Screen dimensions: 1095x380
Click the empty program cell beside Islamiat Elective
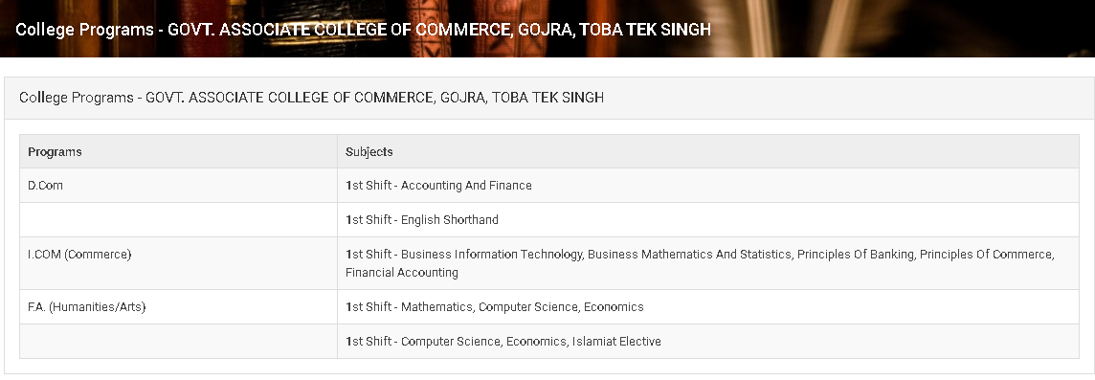click(178, 342)
